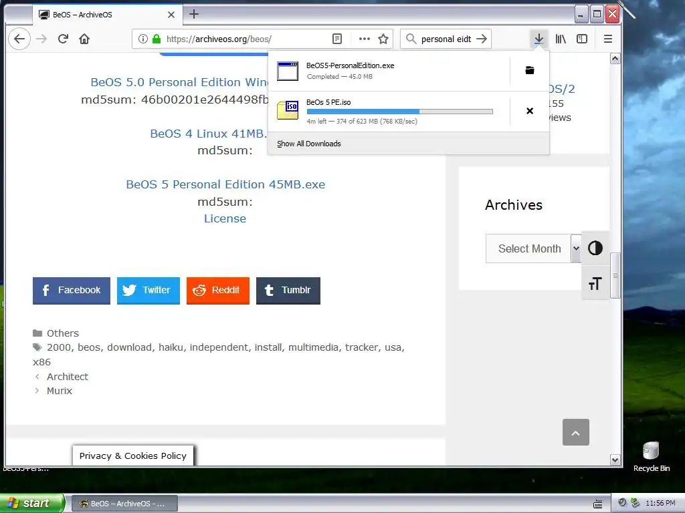Go back to the previous page
Image resolution: width=685 pixels, height=513 pixels.
(x=19, y=39)
